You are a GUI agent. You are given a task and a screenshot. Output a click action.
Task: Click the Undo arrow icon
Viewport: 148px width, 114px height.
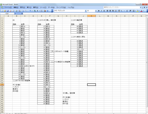click(30, 11)
